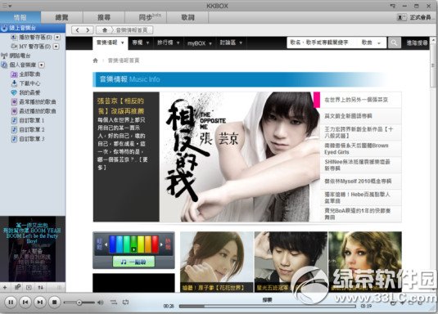Seek within the song progress bar

tap(268, 306)
